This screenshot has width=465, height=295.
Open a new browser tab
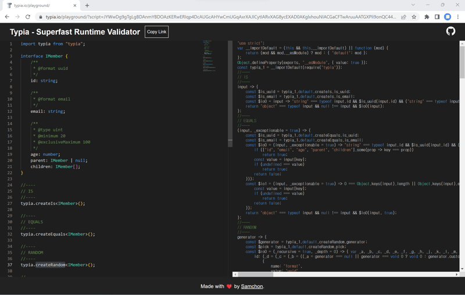pos(87,5)
